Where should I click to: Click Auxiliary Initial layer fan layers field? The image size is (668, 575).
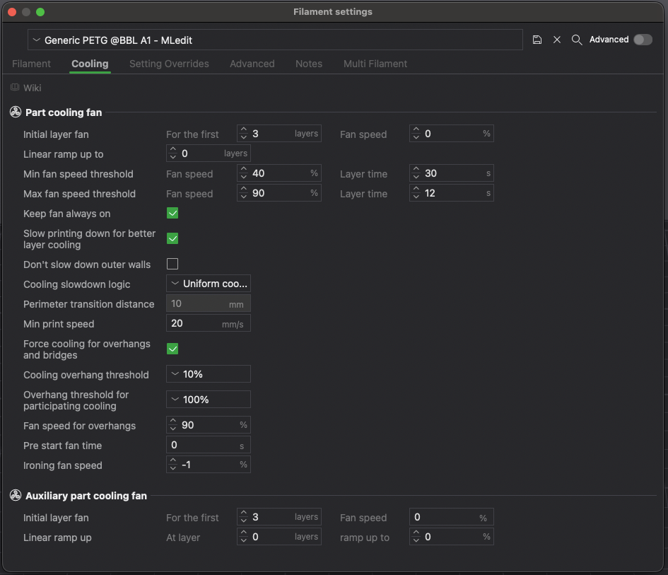(279, 516)
